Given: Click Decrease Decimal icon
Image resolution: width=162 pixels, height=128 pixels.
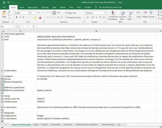Looking at the screenshot, I should point(104,17).
